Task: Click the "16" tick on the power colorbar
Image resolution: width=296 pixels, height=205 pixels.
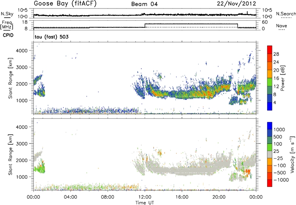Action: pyautogui.click(x=276, y=78)
